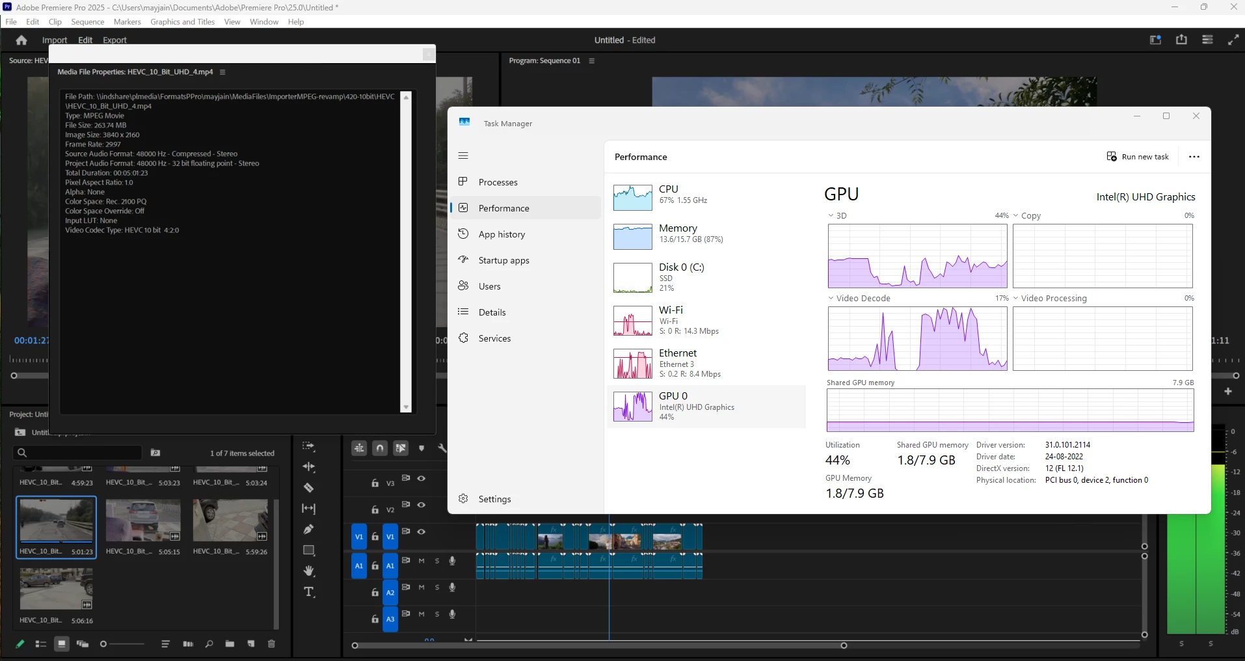1245x661 pixels.
Task: Hide track V3 with eye icon
Action: (422, 479)
